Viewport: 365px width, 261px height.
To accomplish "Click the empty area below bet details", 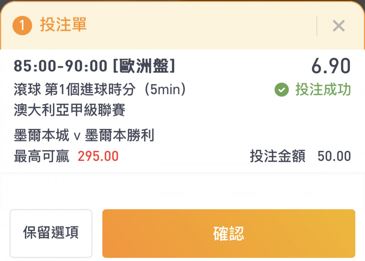I will pyautogui.click(x=182, y=191).
